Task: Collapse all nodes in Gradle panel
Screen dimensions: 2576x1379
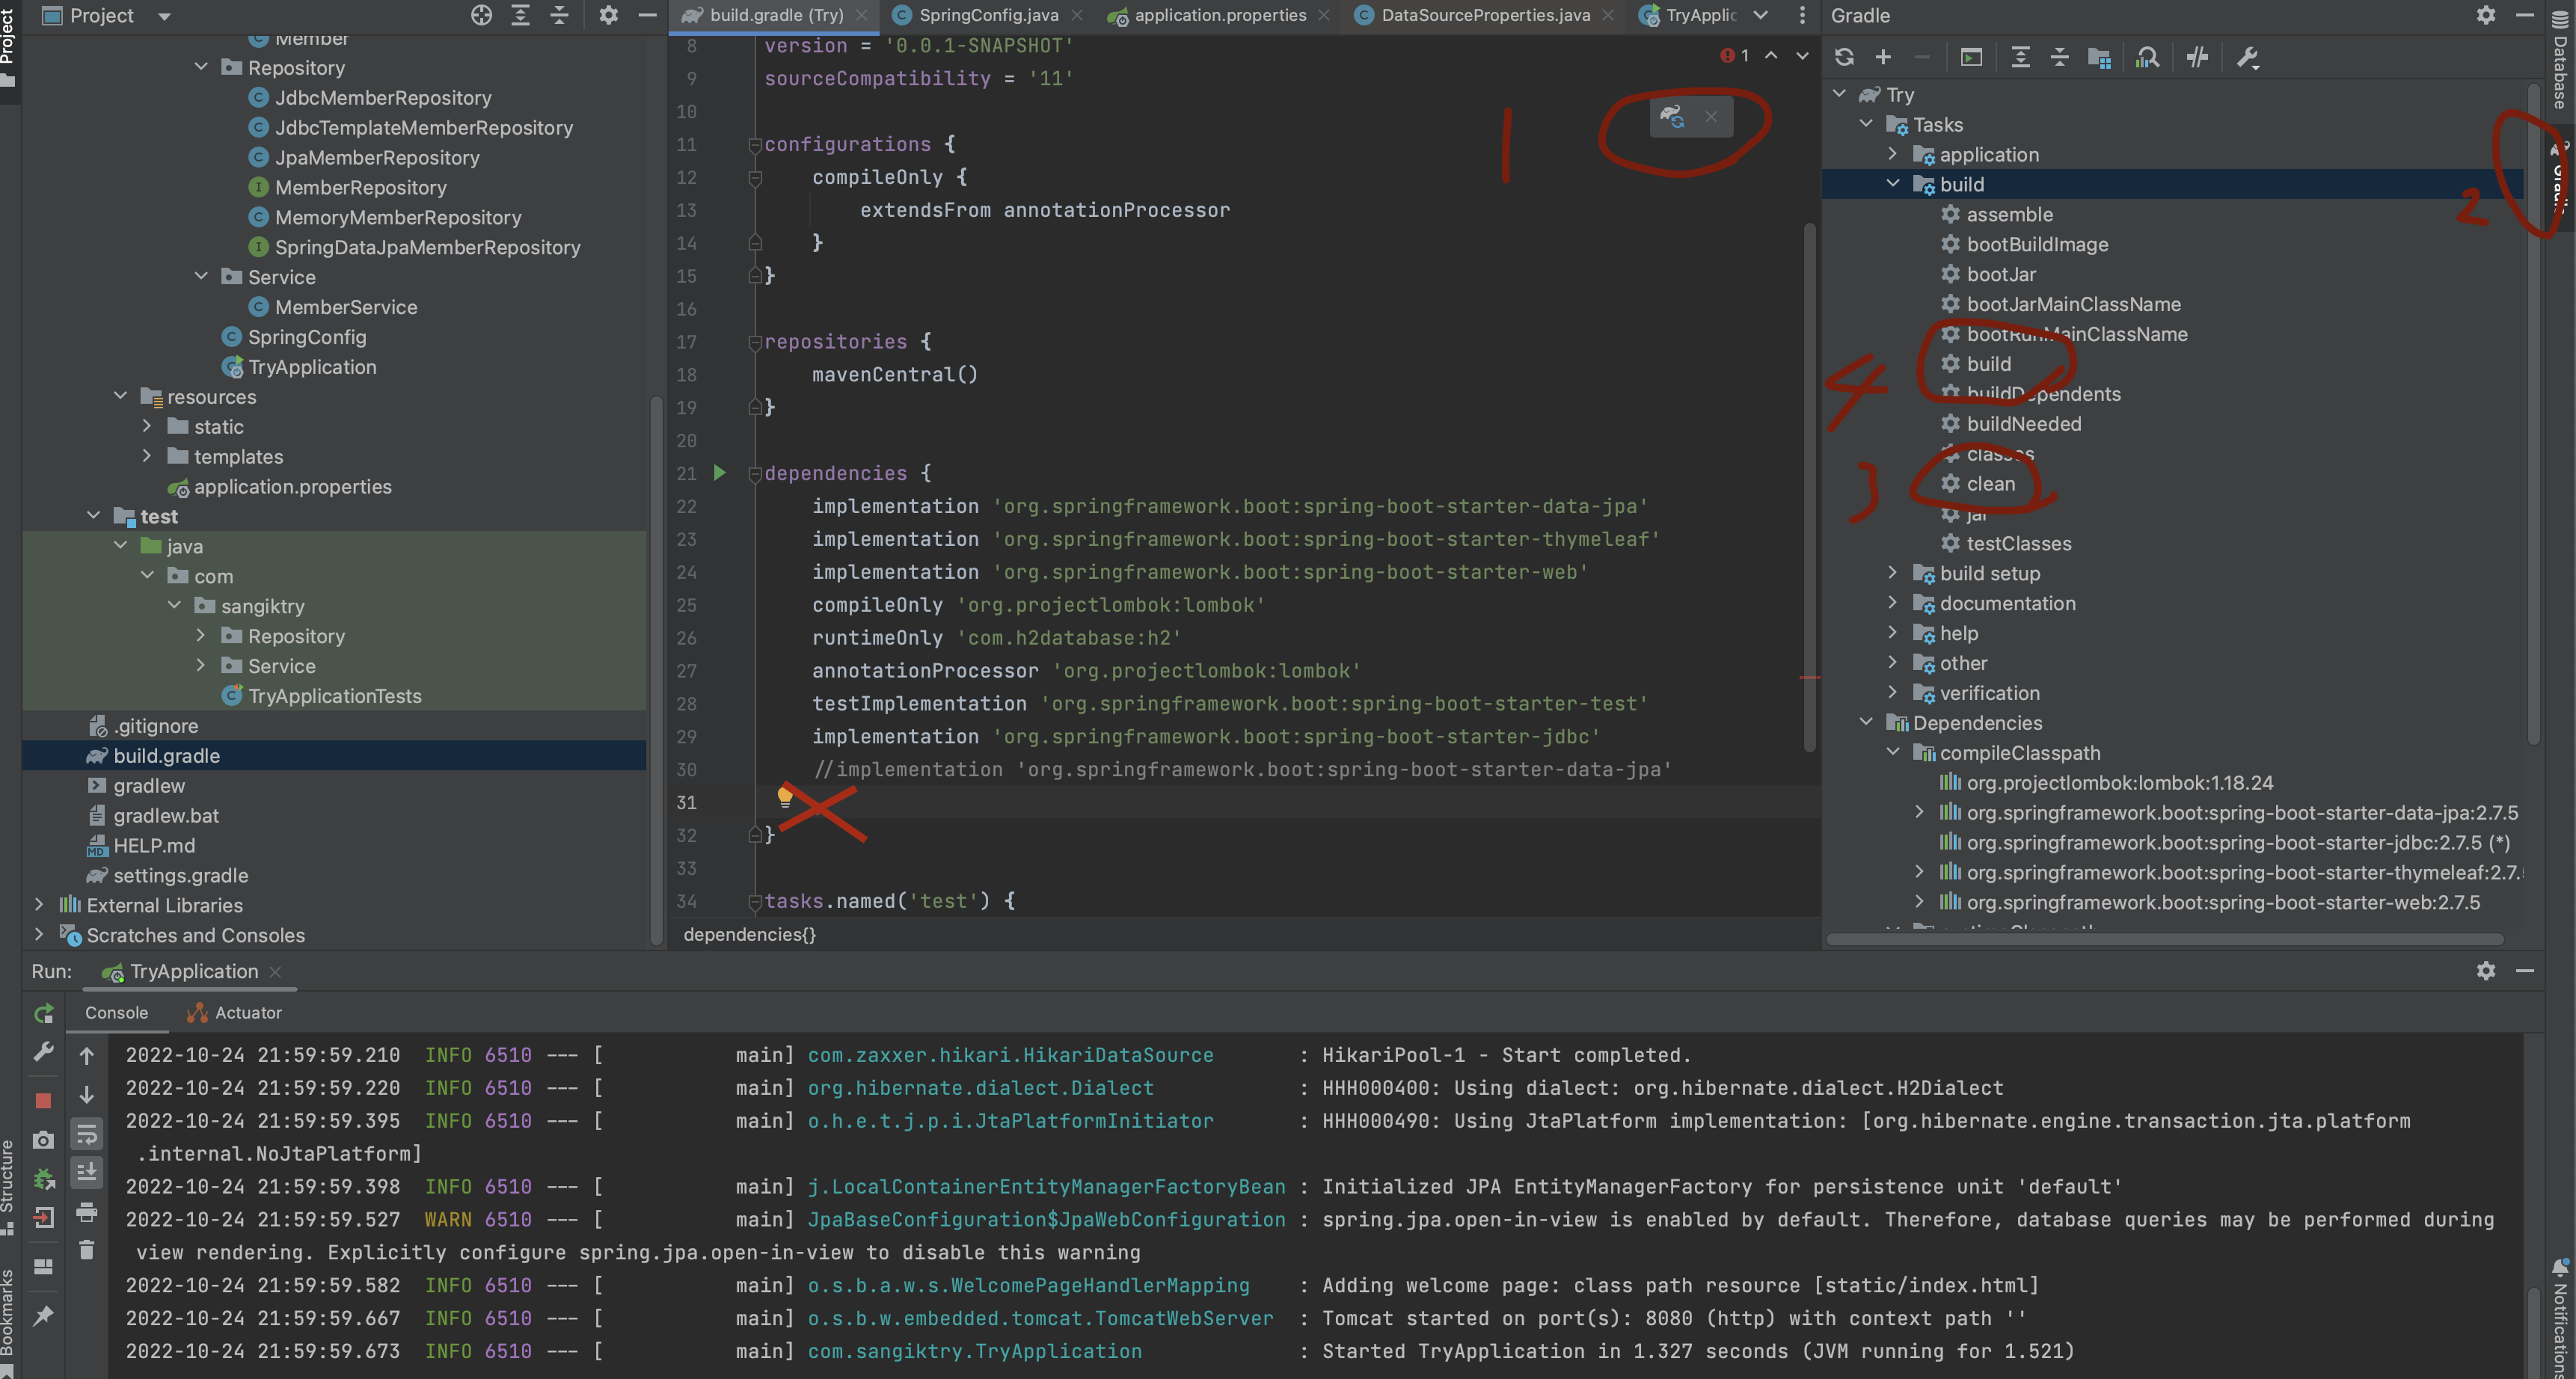Action: click(2059, 57)
